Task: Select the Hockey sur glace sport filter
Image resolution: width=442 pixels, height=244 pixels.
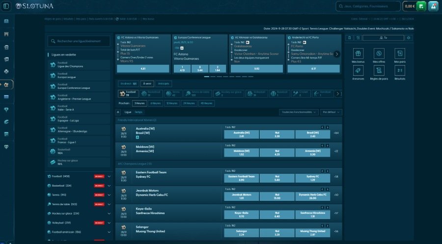Action: (228, 94)
